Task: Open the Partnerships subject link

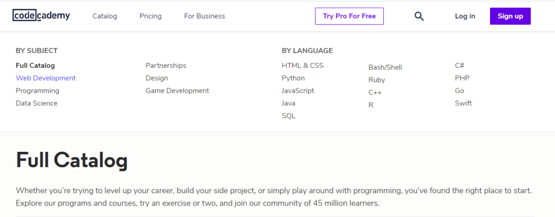Action: pos(166,66)
